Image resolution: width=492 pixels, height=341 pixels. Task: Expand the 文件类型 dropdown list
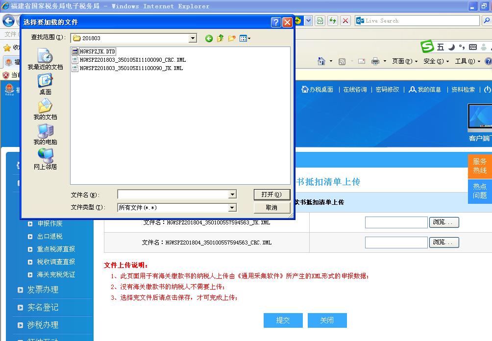coord(232,208)
